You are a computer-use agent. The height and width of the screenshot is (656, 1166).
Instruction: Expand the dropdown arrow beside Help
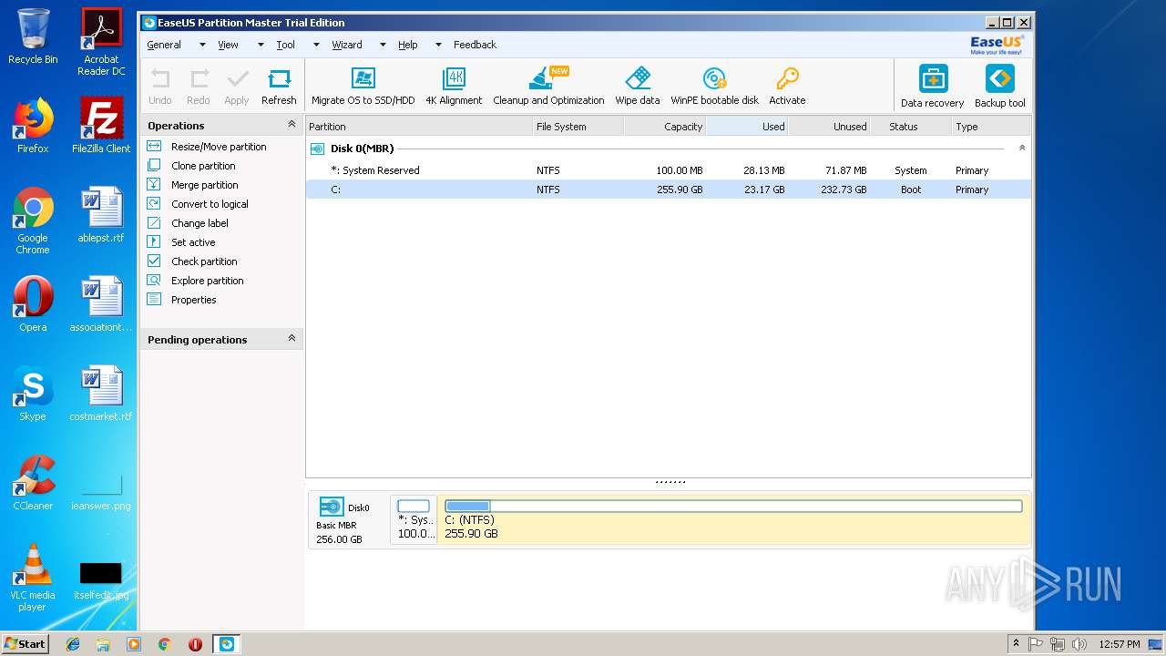click(x=438, y=45)
